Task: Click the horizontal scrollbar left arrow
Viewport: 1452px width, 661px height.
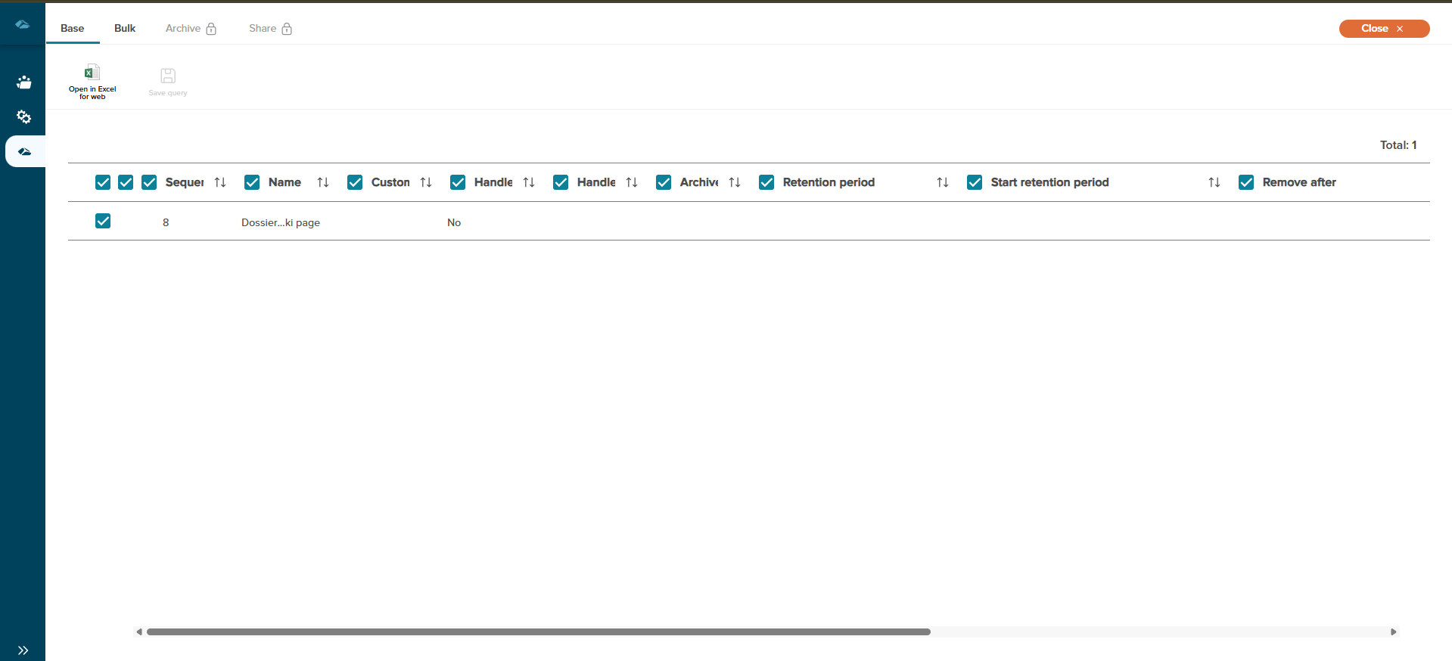Action: (x=139, y=632)
